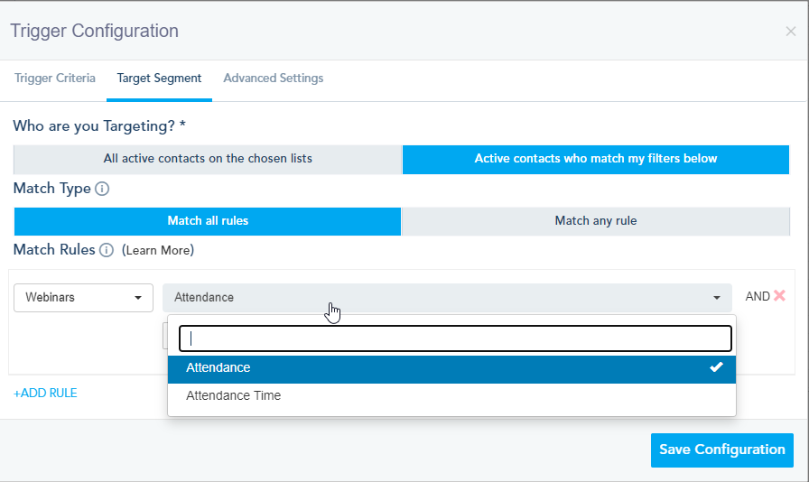Open the Learn More link
The image size is (809, 482).
coord(158,250)
